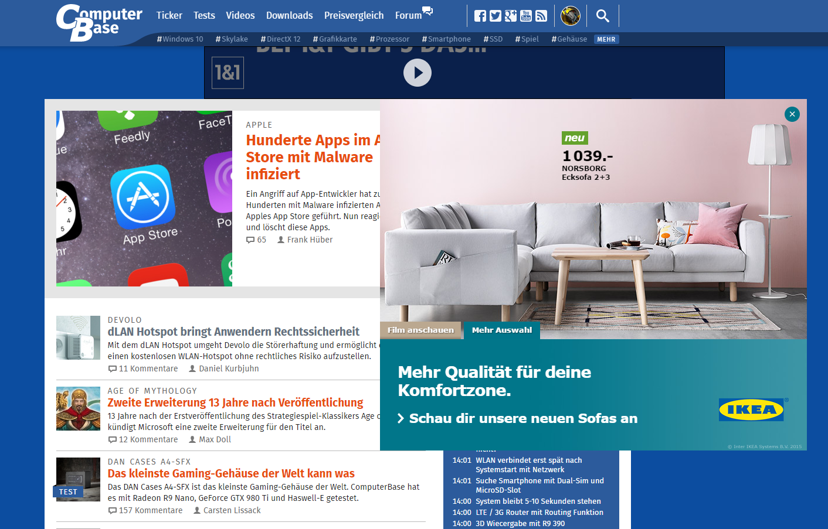
Task: Expand more tags with MEHR button
Action: 606,39
